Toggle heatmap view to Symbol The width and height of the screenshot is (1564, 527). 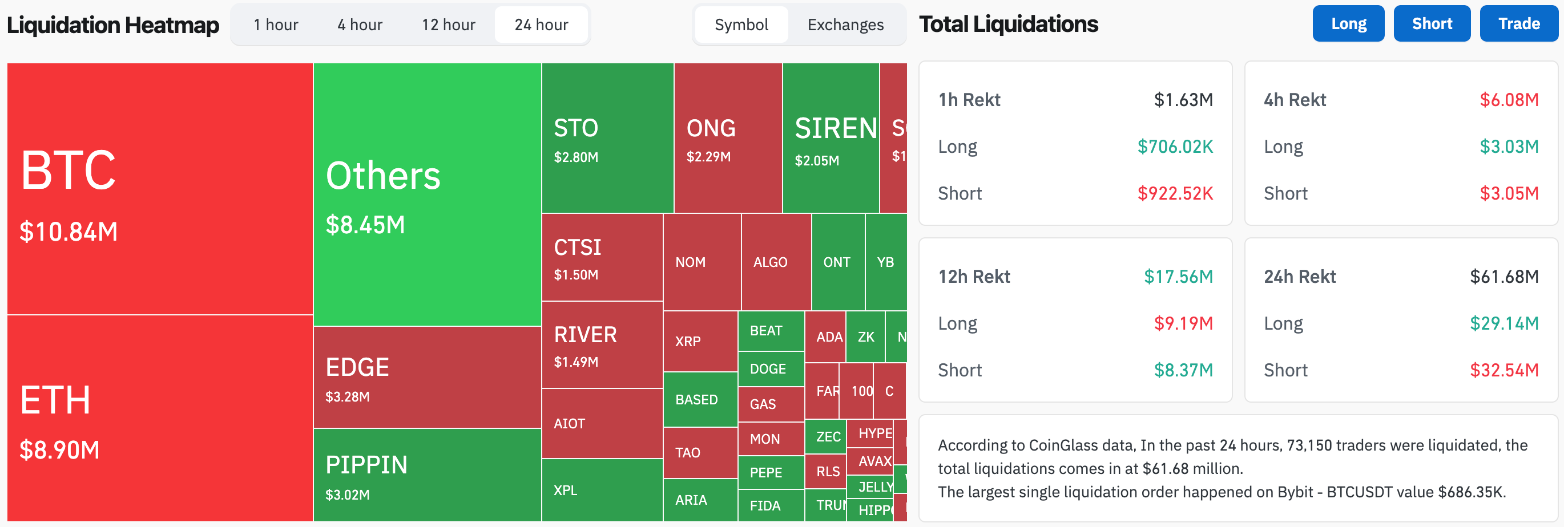[x=741, y=25]
